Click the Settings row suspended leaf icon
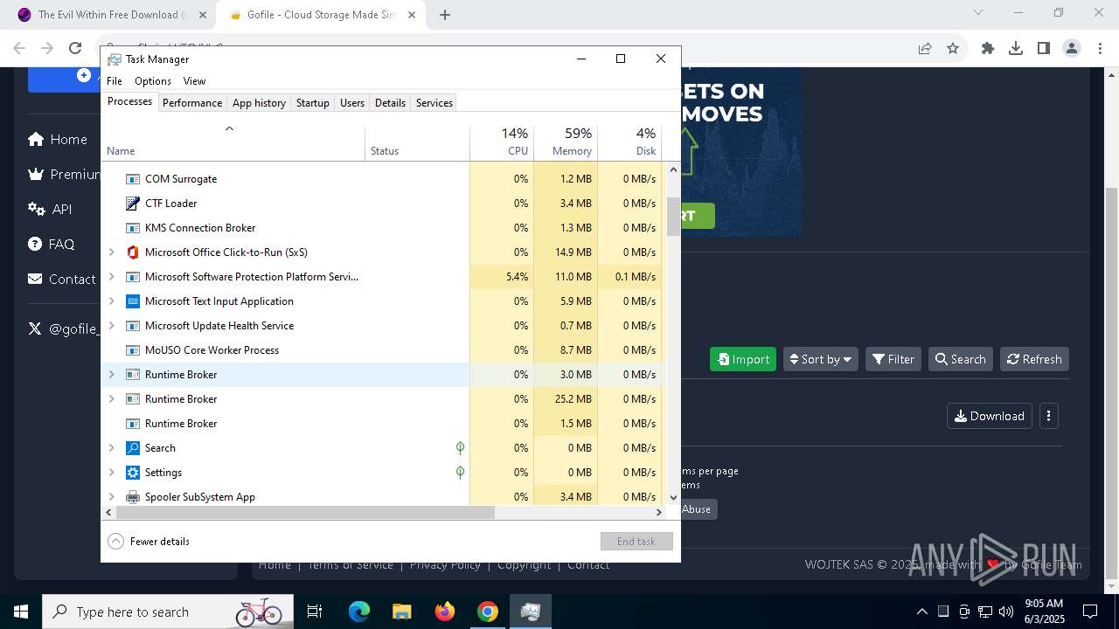Viewport: 1119px width, 629px height. coord(460,473)
